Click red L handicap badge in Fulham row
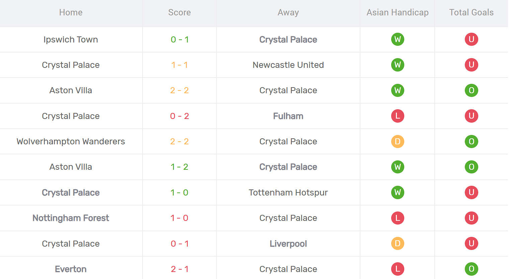The height and width of the screenshot is (279, 509). (x=398, y=116)
